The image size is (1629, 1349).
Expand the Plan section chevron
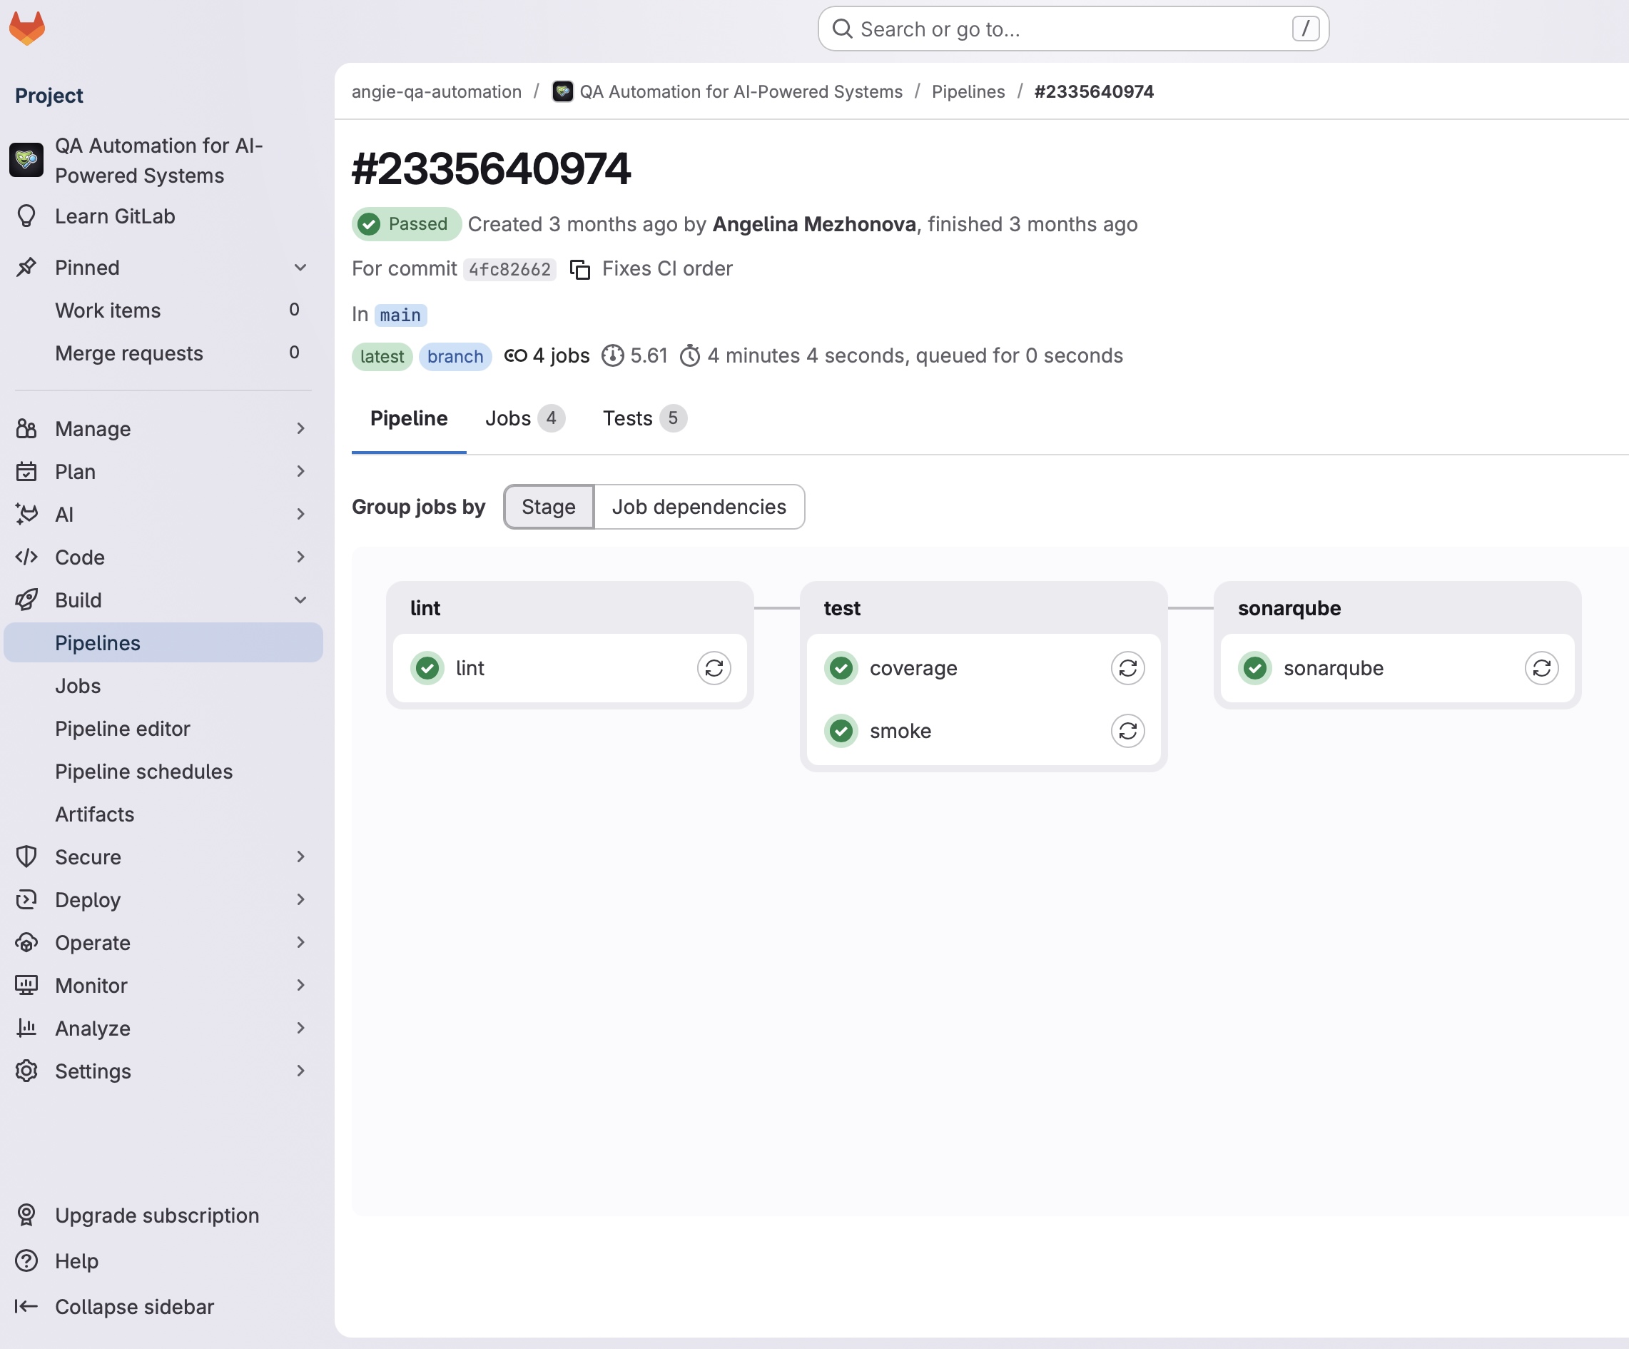coord(300,471)
